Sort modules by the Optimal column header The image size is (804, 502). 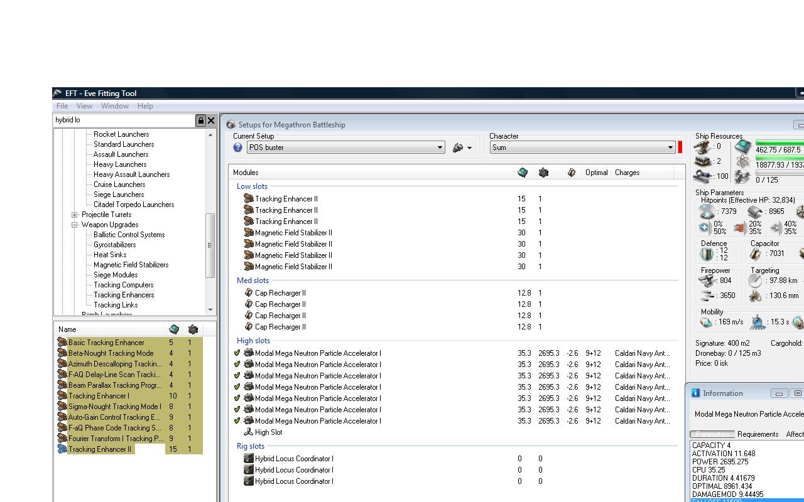pyautogui.click(x=596, y=173)
